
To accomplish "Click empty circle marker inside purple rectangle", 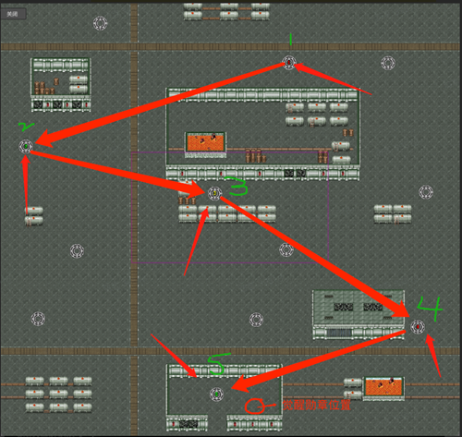I will (x=286, y=249).
